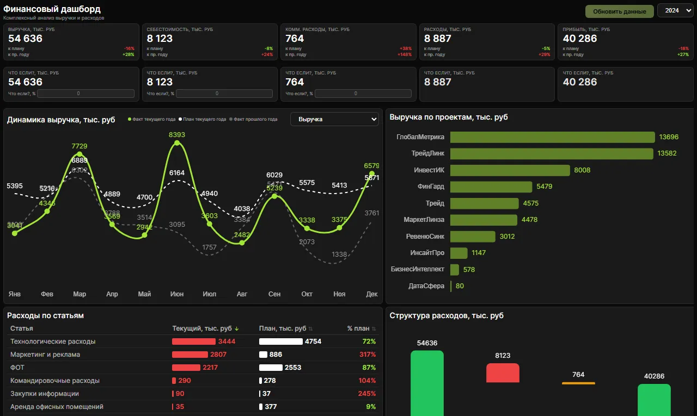Toggle Факт прошлого года legend series

(253, 119)
